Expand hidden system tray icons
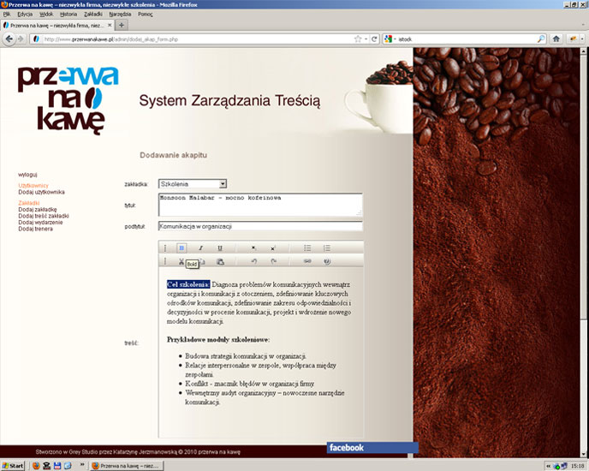 pos(549,466)
